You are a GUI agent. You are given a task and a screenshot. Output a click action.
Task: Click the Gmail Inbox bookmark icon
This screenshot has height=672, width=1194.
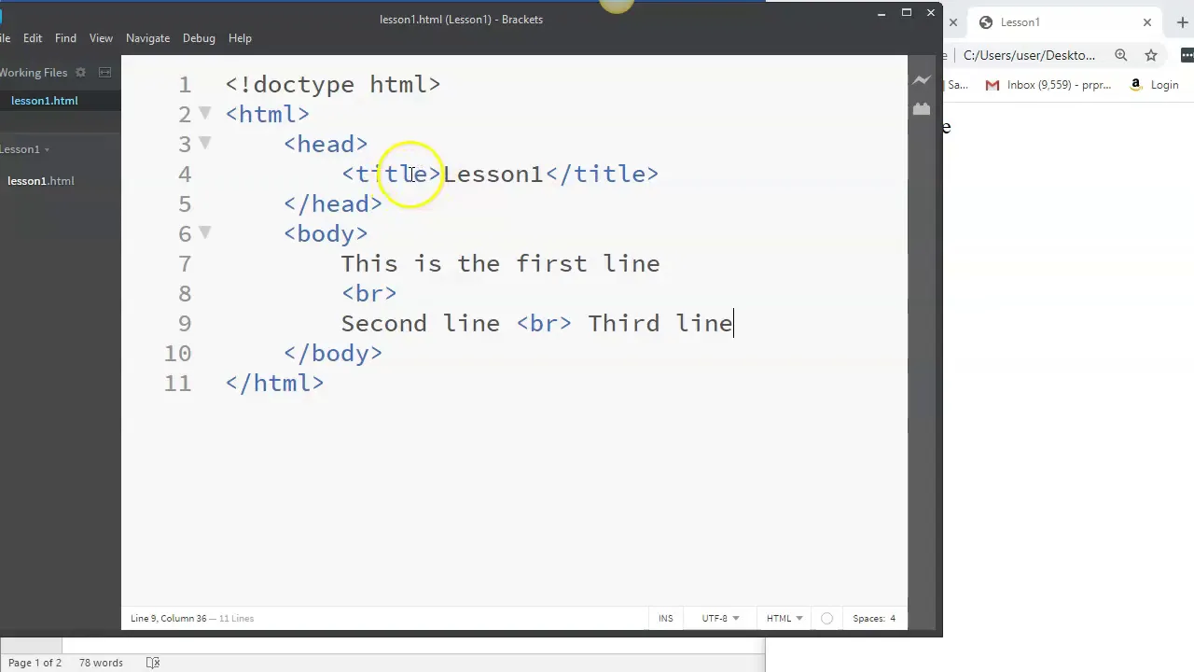pos(993,85)
